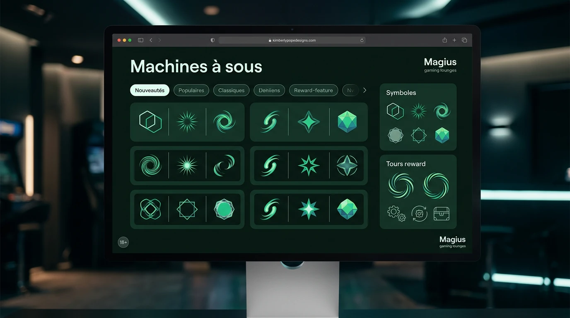This screenshot has height=318, width=570.
Task: Click the Symboles panel heading
Action: coord(401,93)
